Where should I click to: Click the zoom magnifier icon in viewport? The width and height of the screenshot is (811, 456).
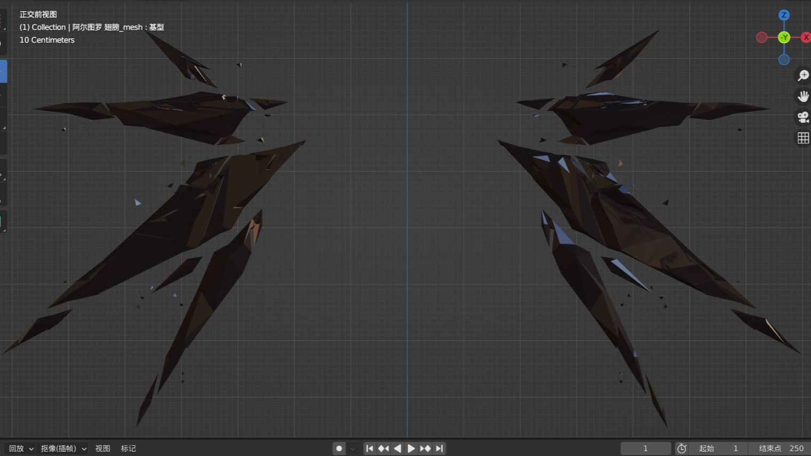pyautogui.click(x=803, y=76)
